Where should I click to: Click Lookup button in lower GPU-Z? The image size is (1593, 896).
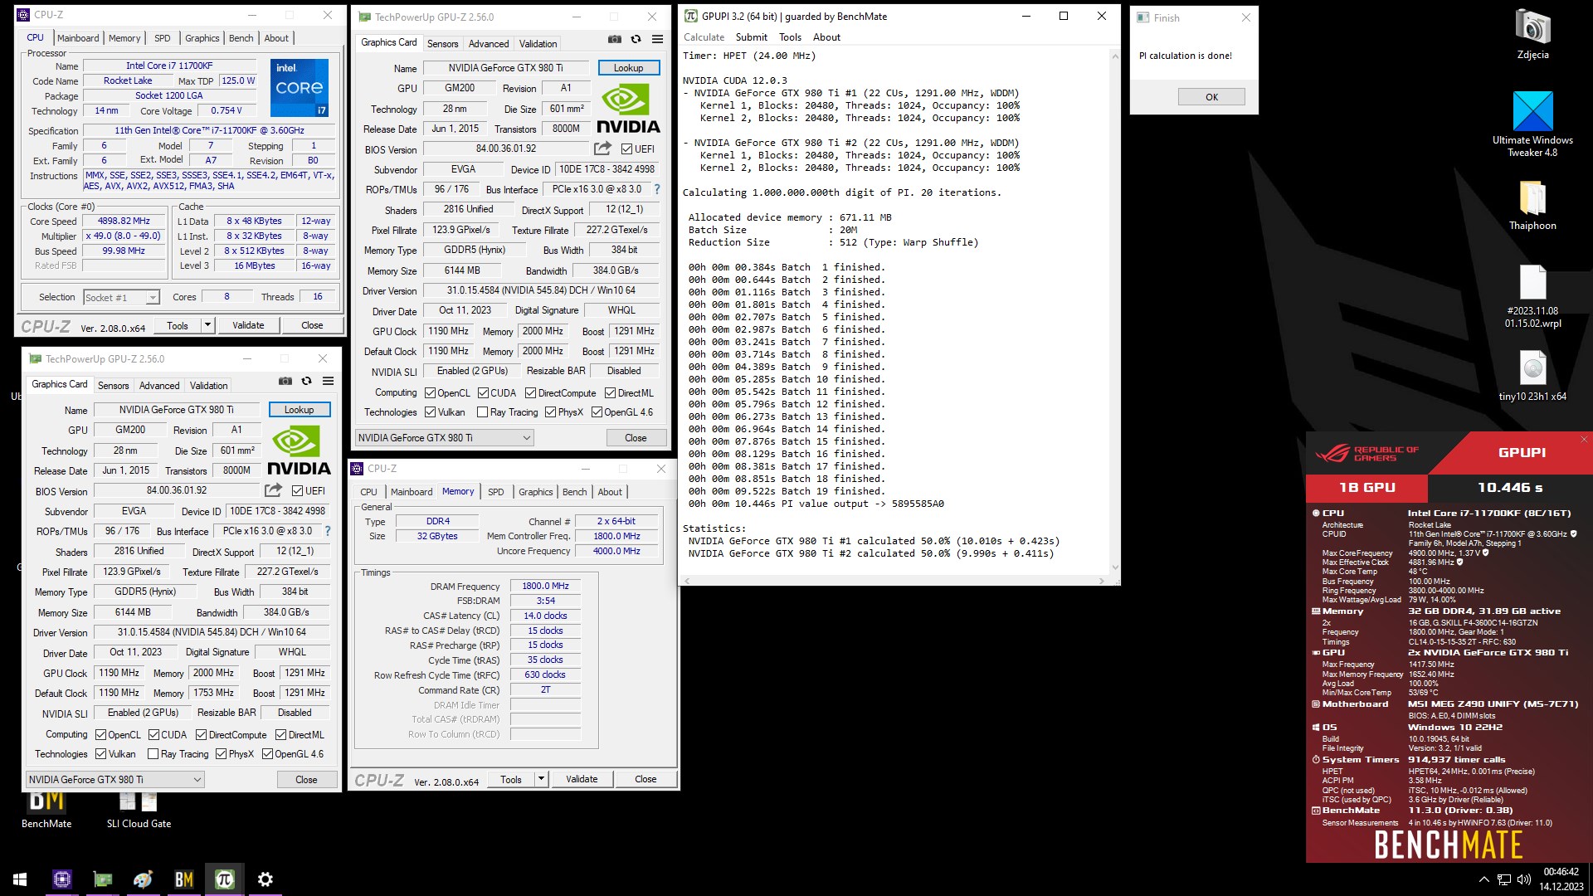[299, 410]
